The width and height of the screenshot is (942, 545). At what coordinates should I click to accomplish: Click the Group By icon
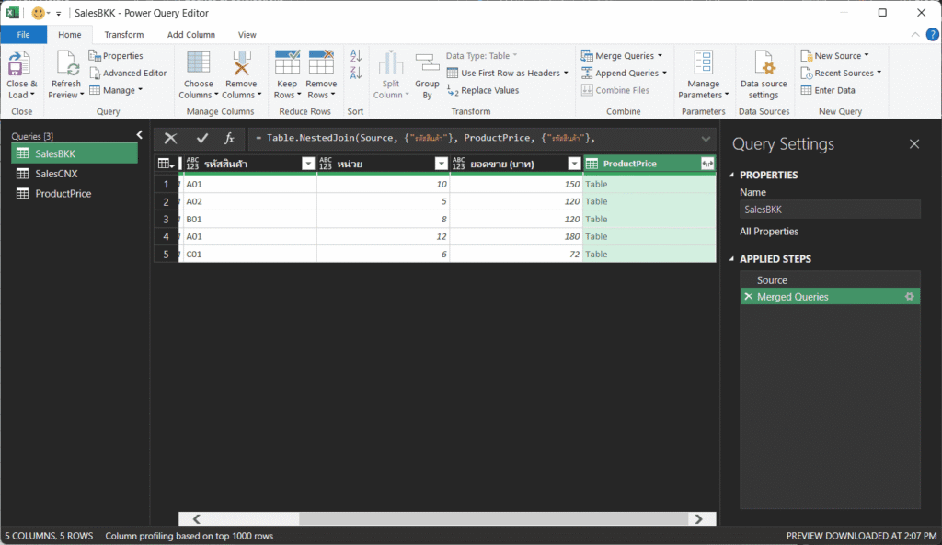tap(427, 63)
